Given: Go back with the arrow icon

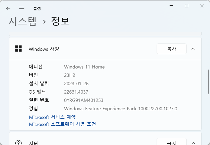Looking at the screenshot, I should [8, 8].
